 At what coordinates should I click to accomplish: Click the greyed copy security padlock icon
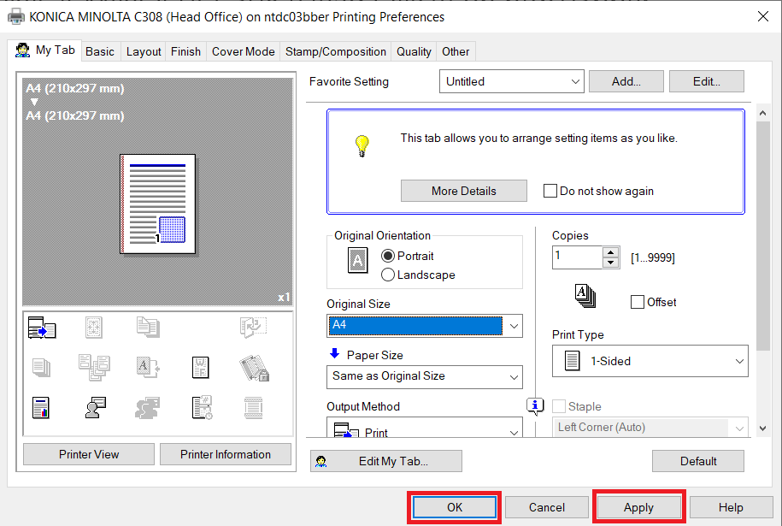point(255,368)
